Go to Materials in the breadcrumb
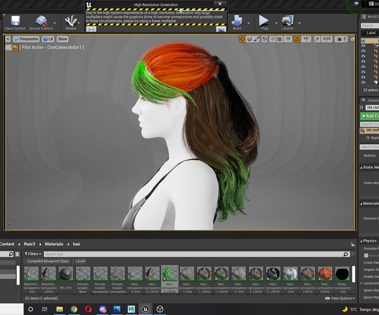379x315 pixels. tap(54, 244)
